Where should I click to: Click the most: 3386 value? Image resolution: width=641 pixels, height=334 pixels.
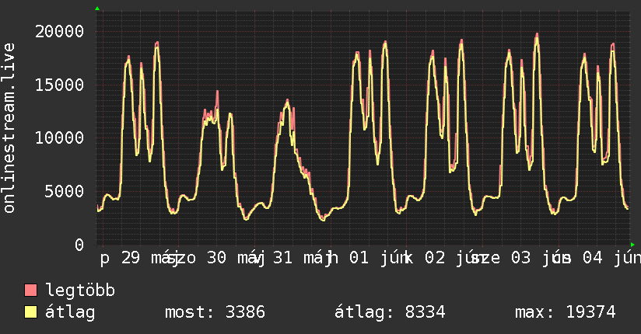tap(215, 312)
